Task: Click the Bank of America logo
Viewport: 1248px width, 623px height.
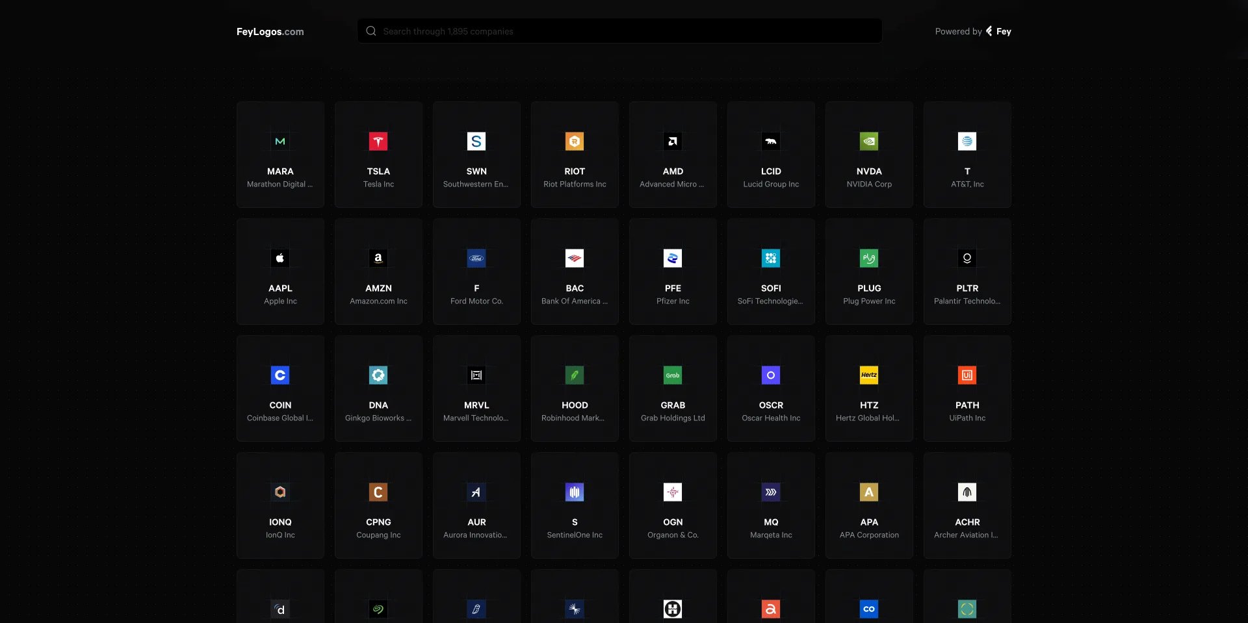Action: pyautogui.click(x=575, y=258)
